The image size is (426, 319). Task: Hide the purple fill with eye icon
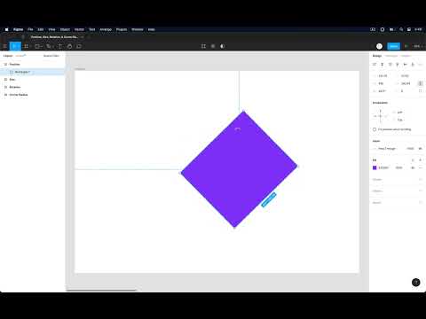click(x=413, y=167)
